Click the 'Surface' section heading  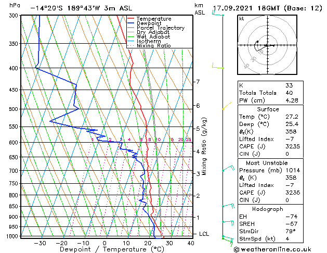(268, 109)
